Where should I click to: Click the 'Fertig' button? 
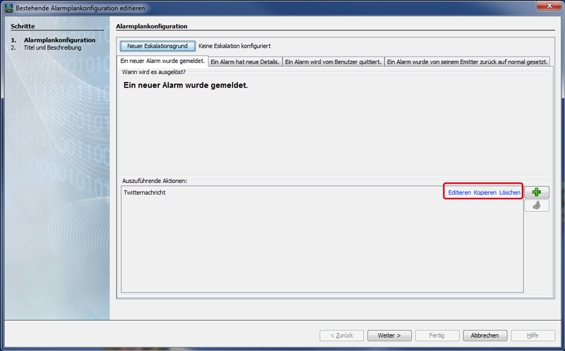coord(437,335)
